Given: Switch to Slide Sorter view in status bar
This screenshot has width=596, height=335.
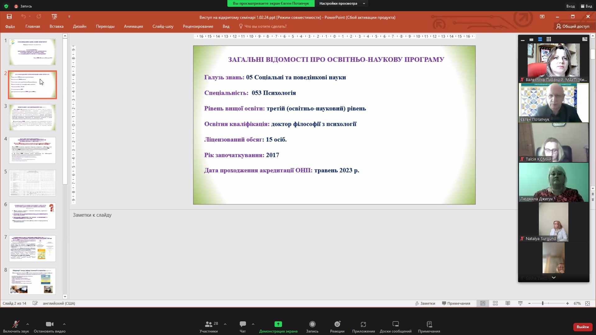Looking at the screenshot, I should (495, 303).
